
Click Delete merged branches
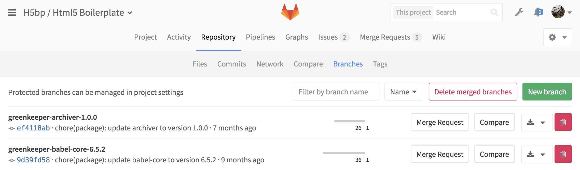click(x=473, y=92)
